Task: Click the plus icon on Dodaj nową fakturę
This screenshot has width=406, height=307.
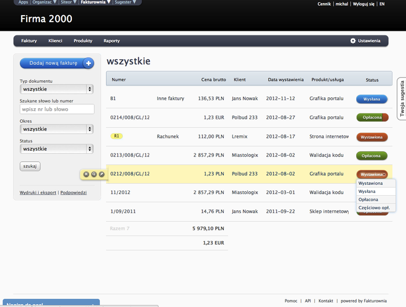Action: coord(88,63)
